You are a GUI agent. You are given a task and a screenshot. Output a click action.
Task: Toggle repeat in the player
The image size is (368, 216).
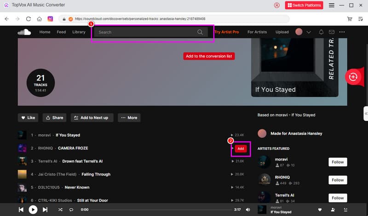point(71,210)
